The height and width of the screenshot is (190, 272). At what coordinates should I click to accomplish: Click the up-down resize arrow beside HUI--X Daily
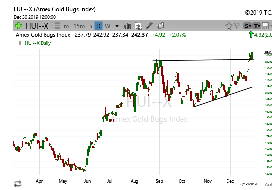[x=20, y=43]
